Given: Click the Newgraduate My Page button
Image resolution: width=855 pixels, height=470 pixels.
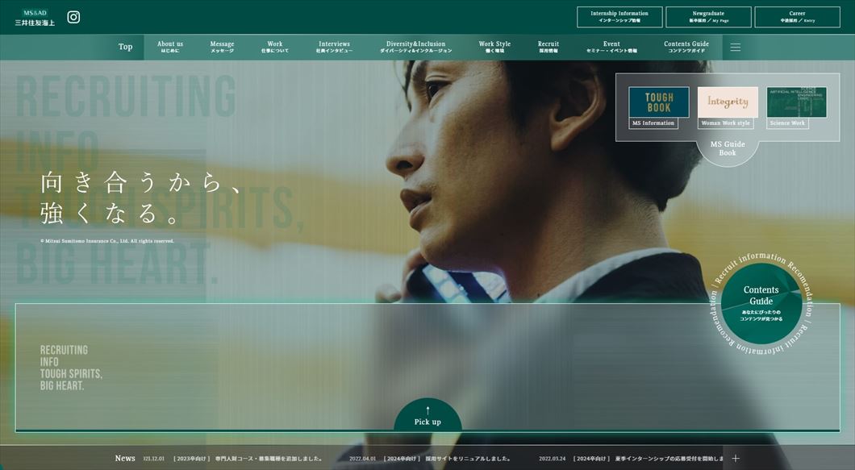Looking at the screenshot, I should [x=708, y=17].
